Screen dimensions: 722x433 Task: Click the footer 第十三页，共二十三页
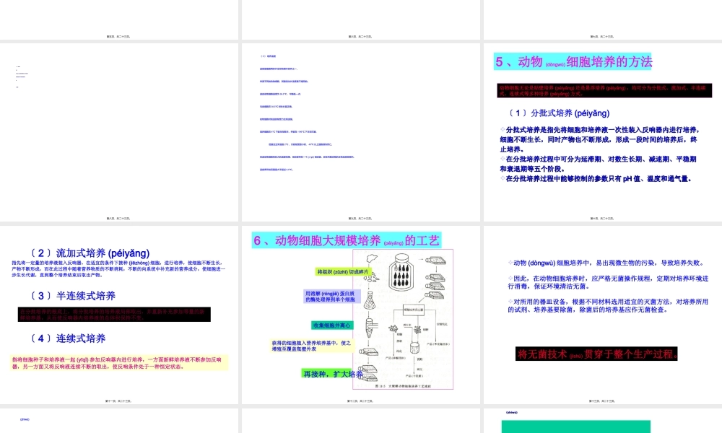(601, 401)
